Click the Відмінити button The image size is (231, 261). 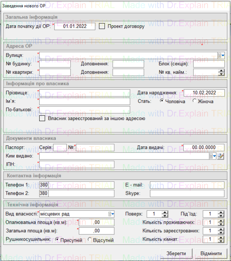(211, 254)
